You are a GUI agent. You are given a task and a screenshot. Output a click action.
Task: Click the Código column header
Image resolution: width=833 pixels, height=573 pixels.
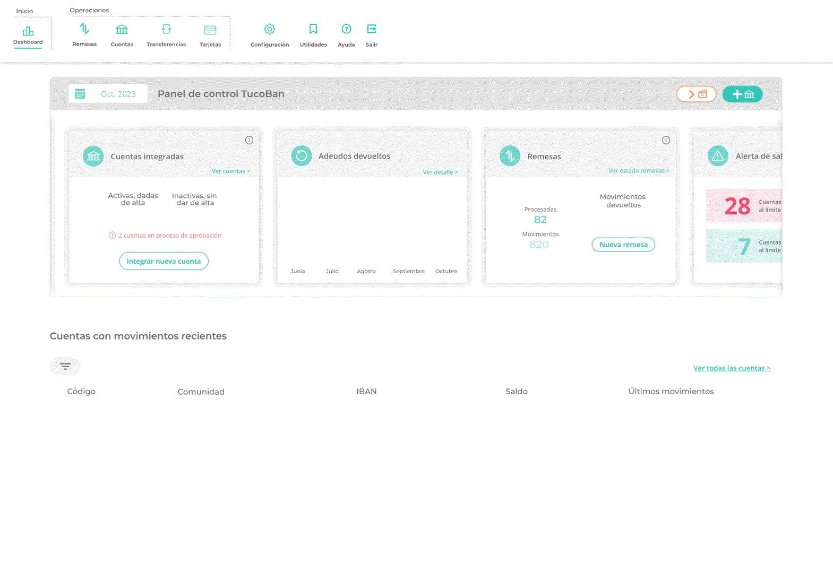(81, 391)
